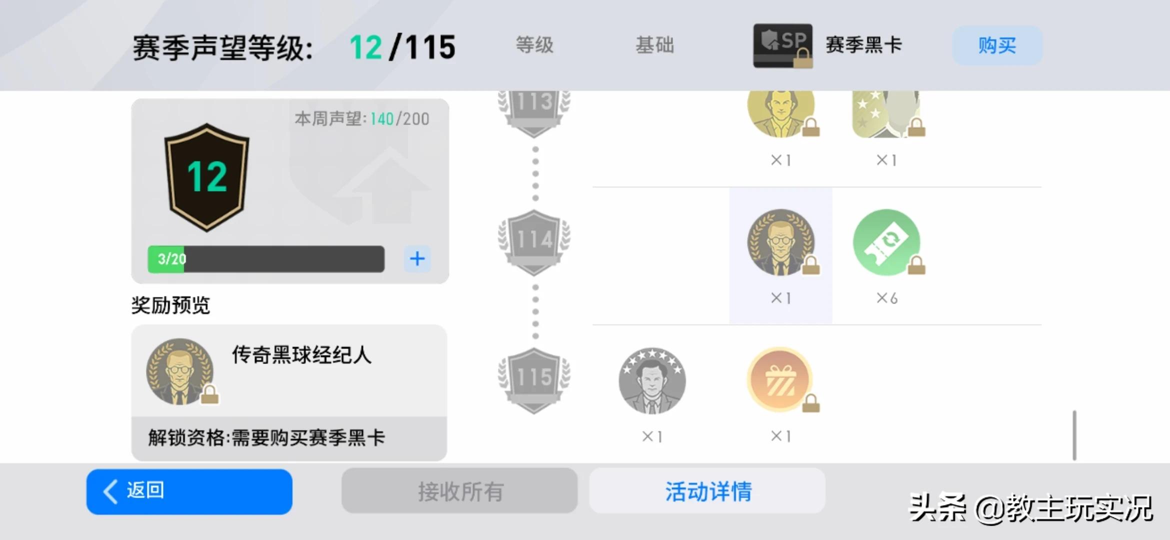The width and height of the screenshot is (1170, 540).
Task: Click the 3/20 reputation progress bar
Action: pyautogui.click(x=266, y=259)
